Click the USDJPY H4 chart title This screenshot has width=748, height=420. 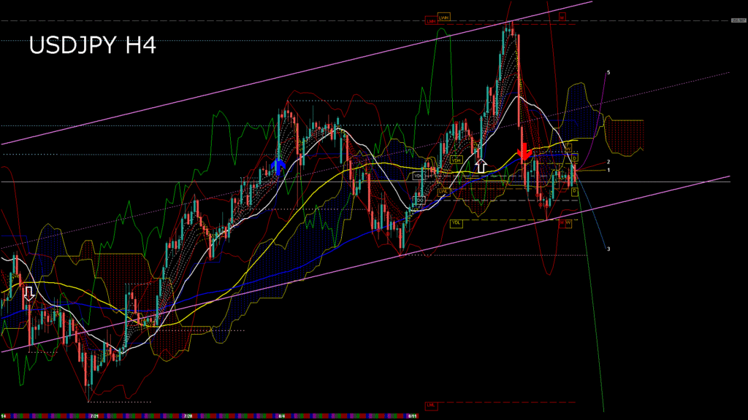click(x=92, y=46)
